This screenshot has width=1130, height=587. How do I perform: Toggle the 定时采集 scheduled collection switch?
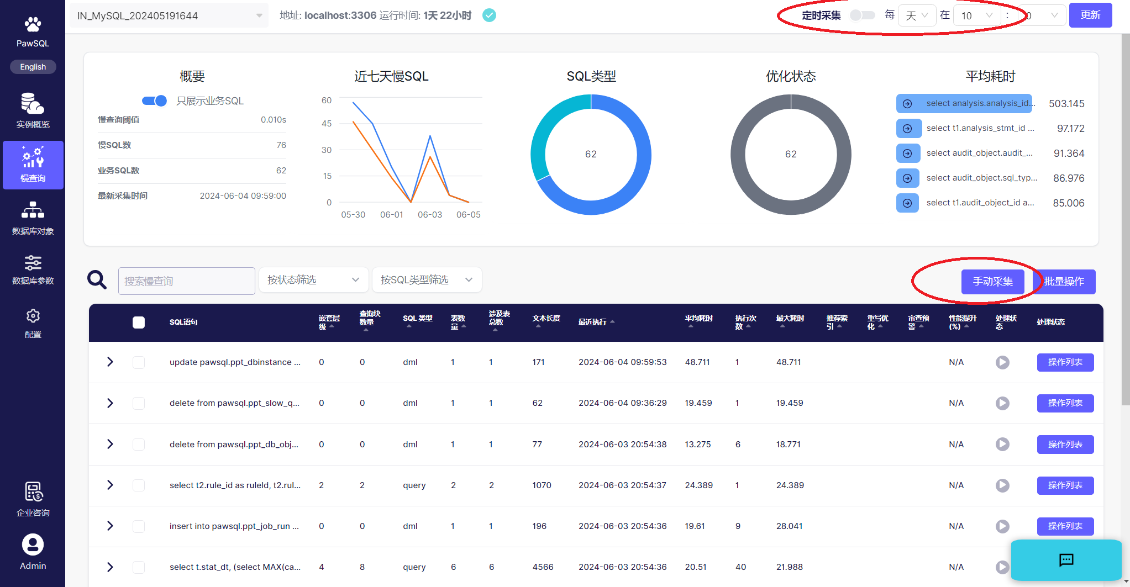click(x=862, y=15)
